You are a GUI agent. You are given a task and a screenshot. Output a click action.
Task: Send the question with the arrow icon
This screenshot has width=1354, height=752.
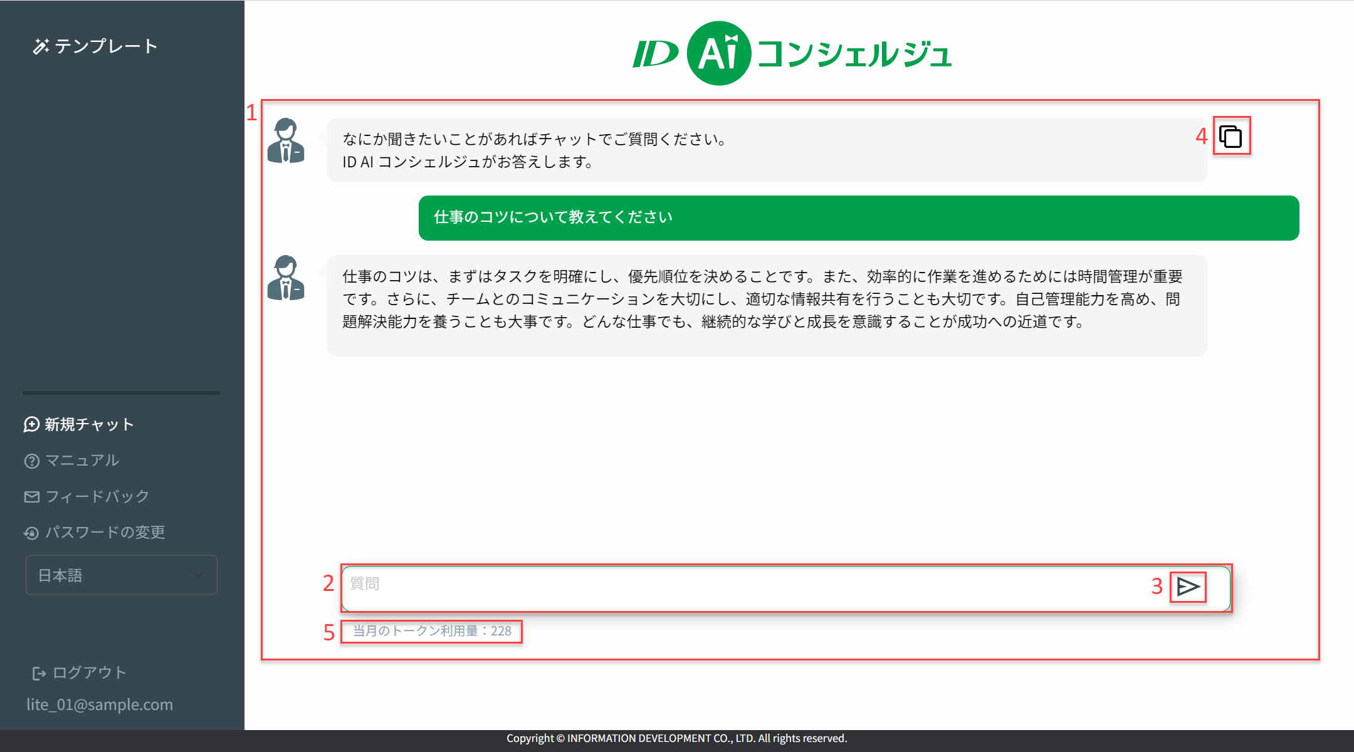[x=1188, y=587]
